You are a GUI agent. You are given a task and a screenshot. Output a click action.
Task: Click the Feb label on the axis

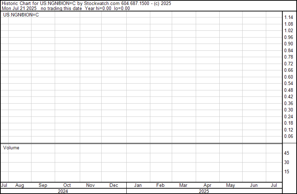tap(160, 185)
